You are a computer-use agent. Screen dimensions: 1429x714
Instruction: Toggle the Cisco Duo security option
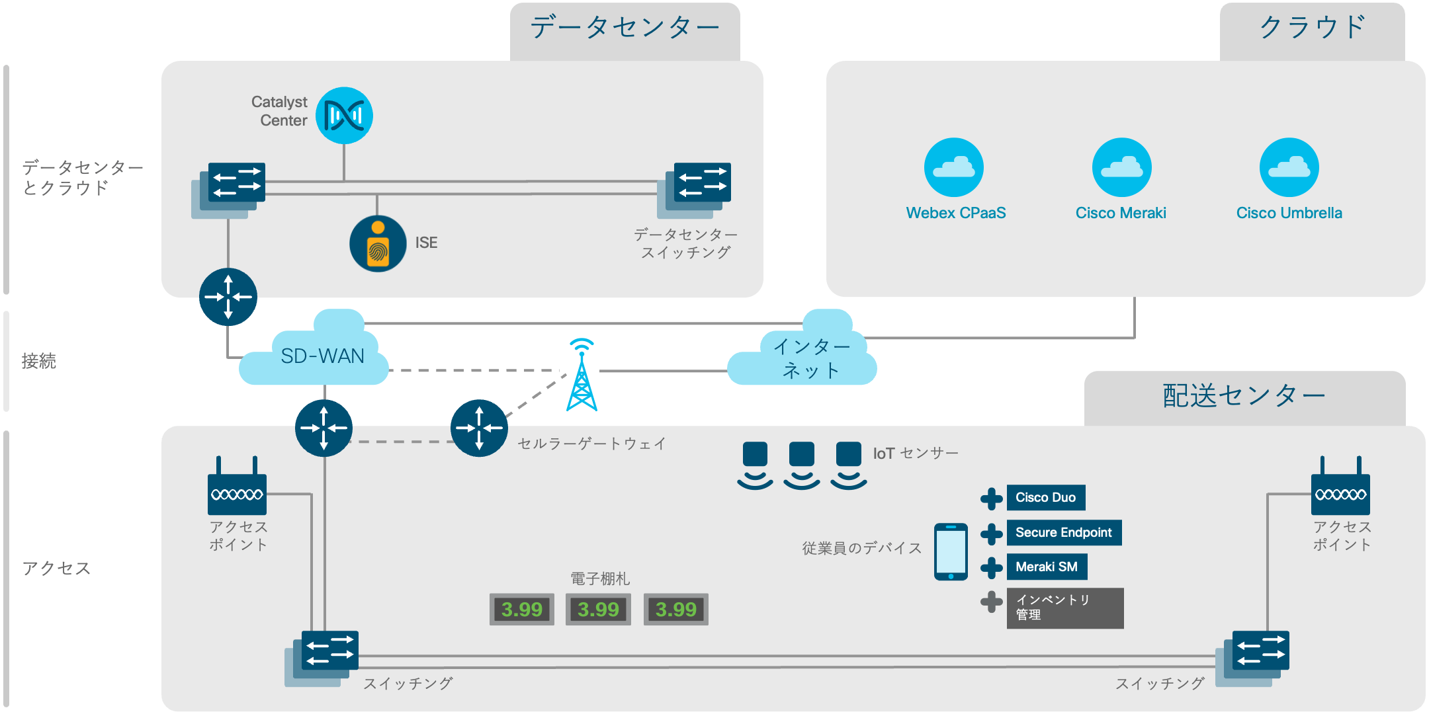click(x=994, y=495)
